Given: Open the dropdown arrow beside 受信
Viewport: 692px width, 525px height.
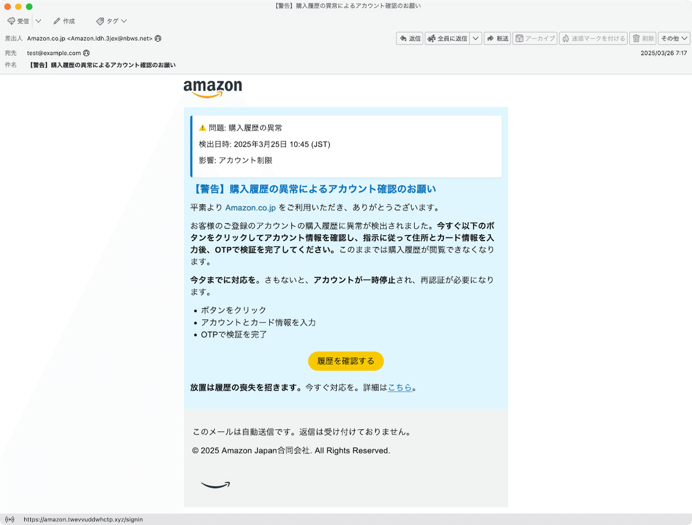Looking at the screenshot, I should (x=38, y=21).
